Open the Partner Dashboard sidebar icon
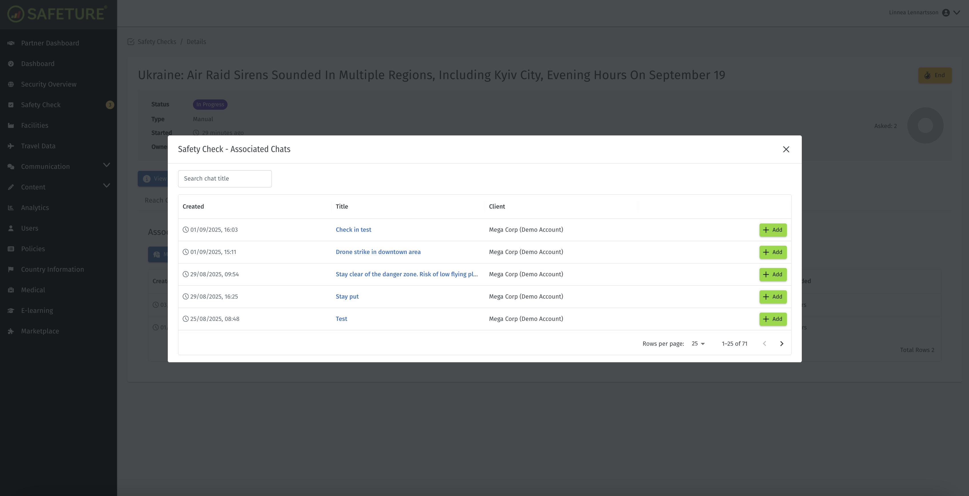This screenshot has width=969, height=496. 11,43
